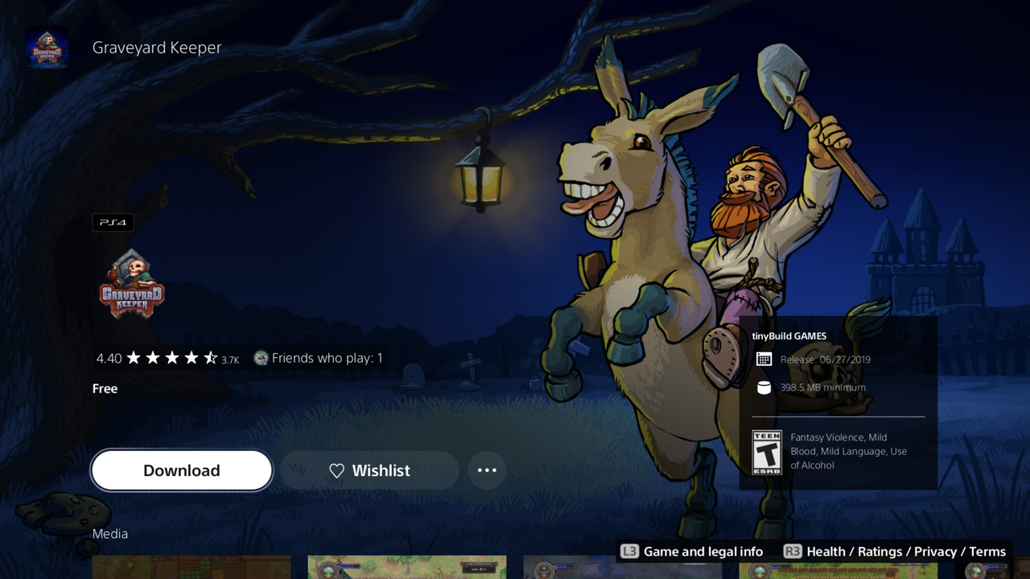Click the Graveyard Keeper title text at top

click(x=157, y=47)
